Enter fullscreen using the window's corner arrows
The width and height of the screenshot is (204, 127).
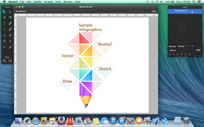pyautogui.click(x=156, y=7)
